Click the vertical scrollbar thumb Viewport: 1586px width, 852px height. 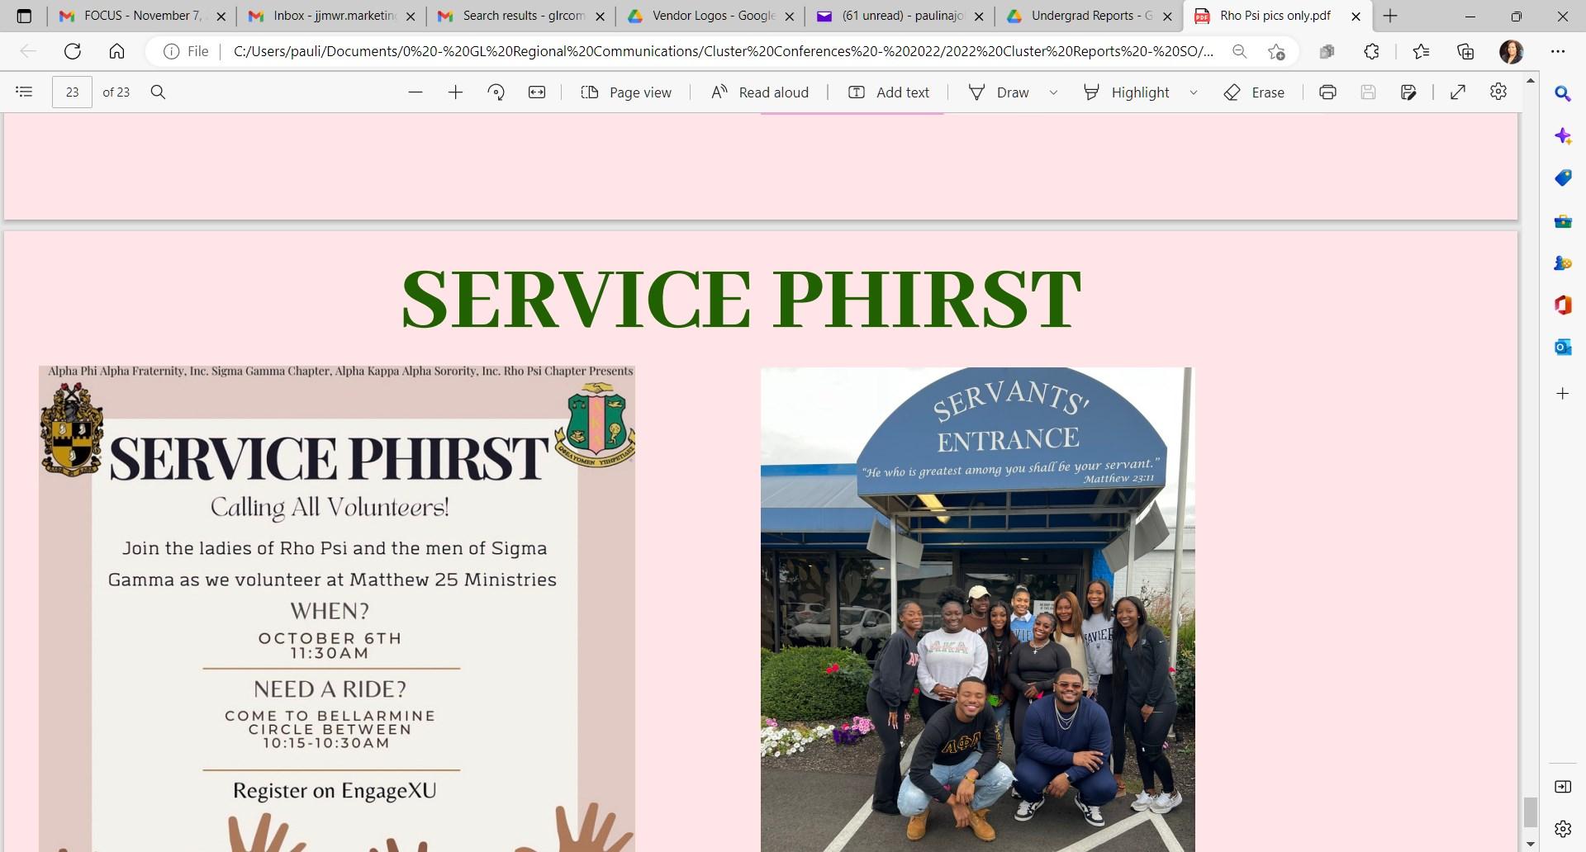[1530, 812]
